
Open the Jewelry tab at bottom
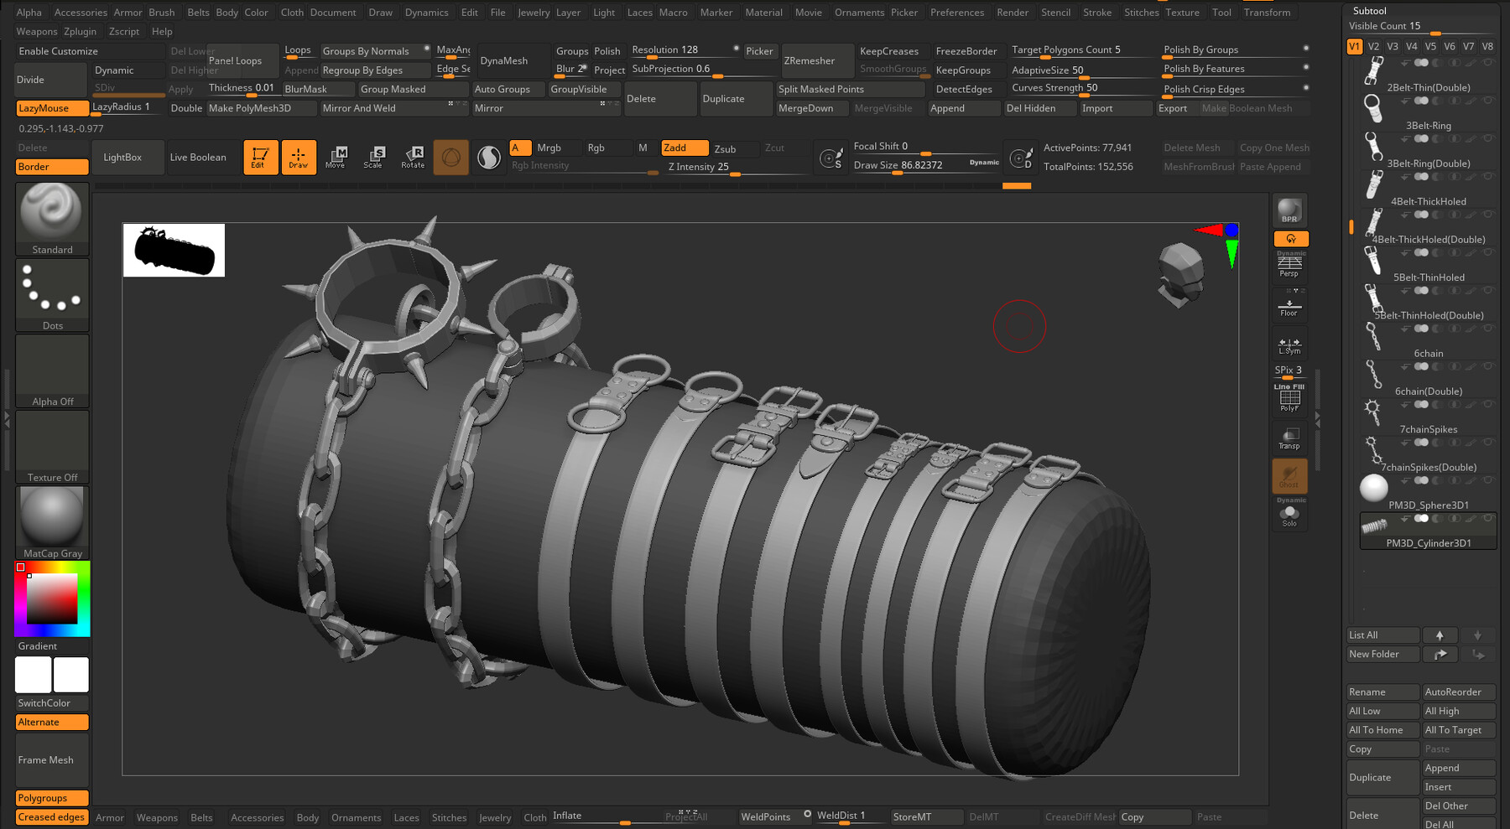click(495, 818)
